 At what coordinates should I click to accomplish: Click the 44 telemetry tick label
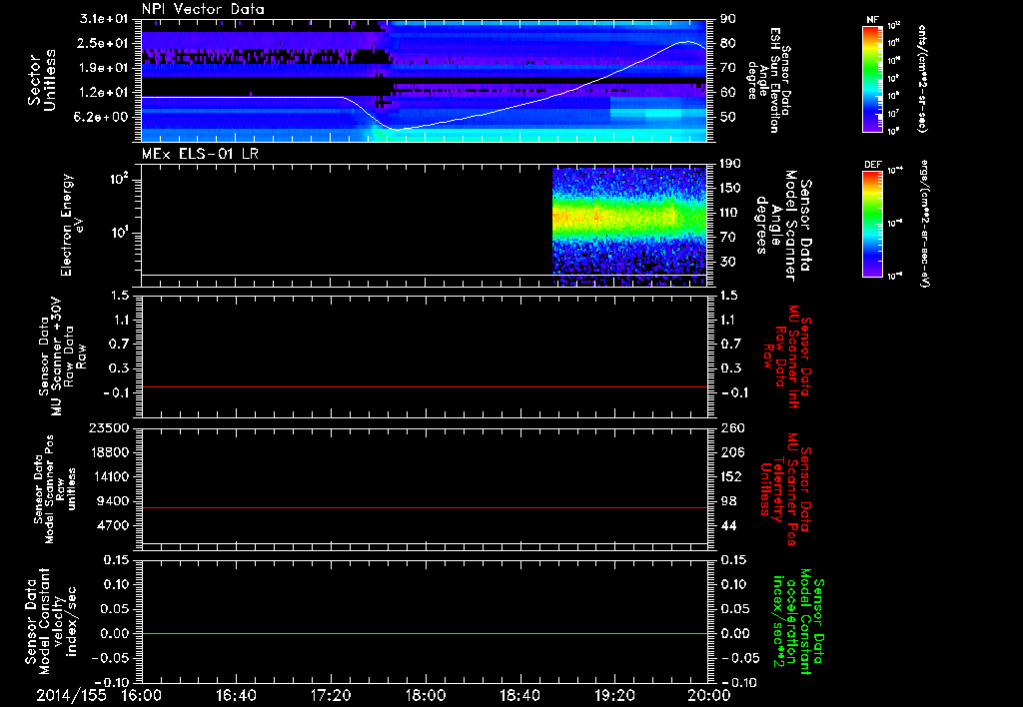(x=728, y=525)
